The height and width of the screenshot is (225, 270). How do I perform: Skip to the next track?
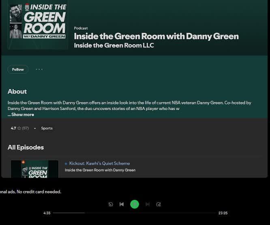[148, 204]
